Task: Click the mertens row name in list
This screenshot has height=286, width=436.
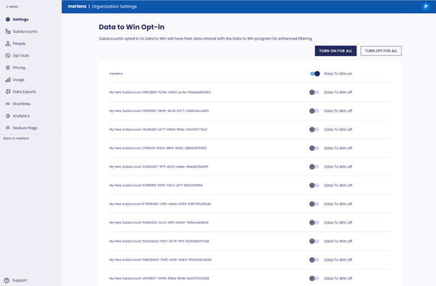Action: pos(116,73)
